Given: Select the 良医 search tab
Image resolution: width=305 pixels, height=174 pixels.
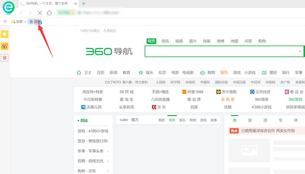Looking at the screenshot, I should tap(206, 41).
